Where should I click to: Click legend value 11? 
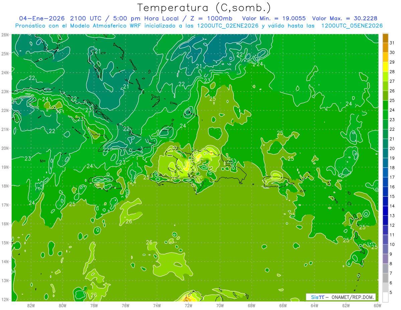pos(392,235)
